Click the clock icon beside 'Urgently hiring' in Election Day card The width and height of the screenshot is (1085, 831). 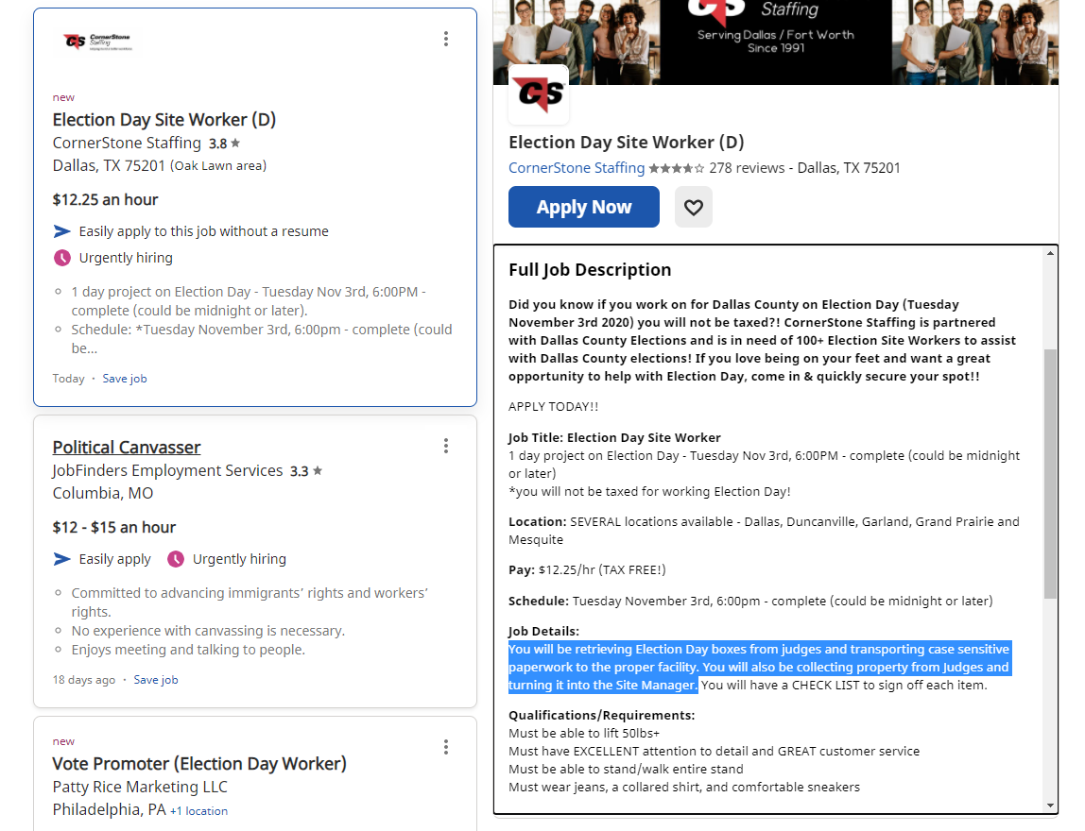[62, 258]
